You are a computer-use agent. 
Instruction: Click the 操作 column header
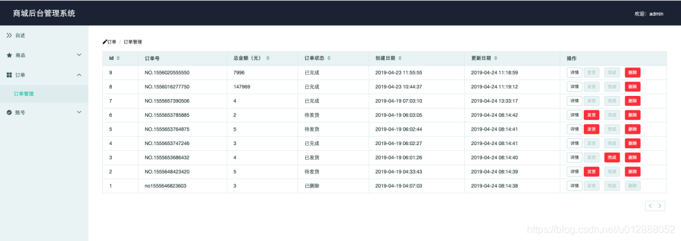(572, 58)
